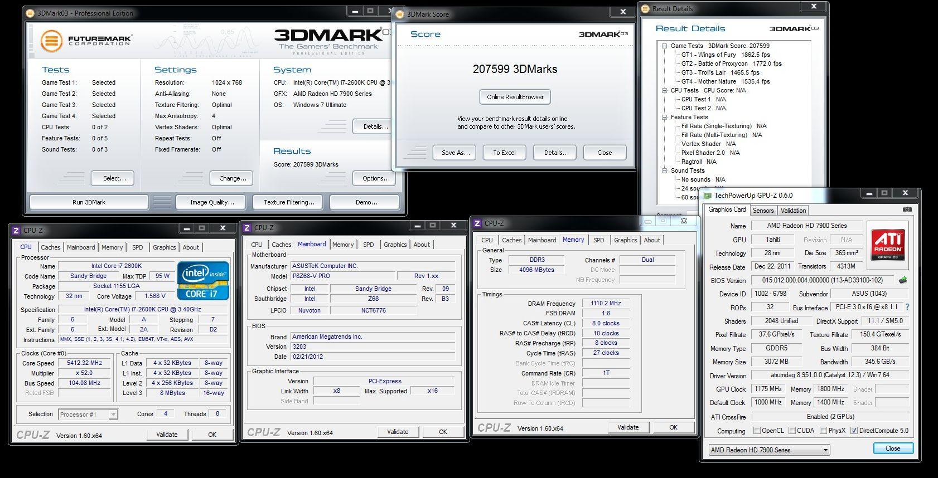This screenshot has height=478, width=938.
Task: Click the Core Speed 5412.32 MHz value
Action: (x=84, y=363)
